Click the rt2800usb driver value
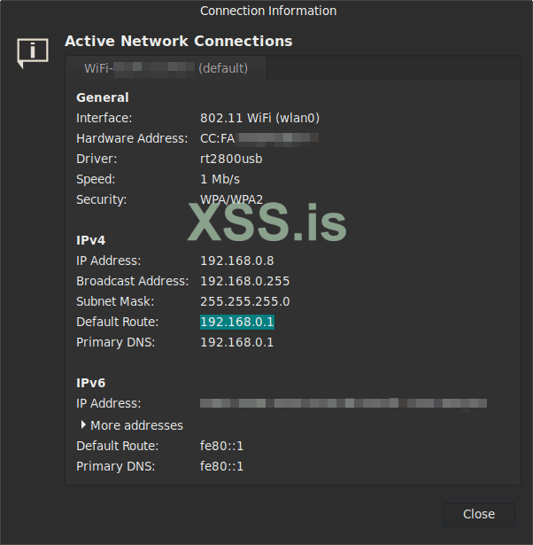The height and width of the screenshot is (545, 533). 231,159
